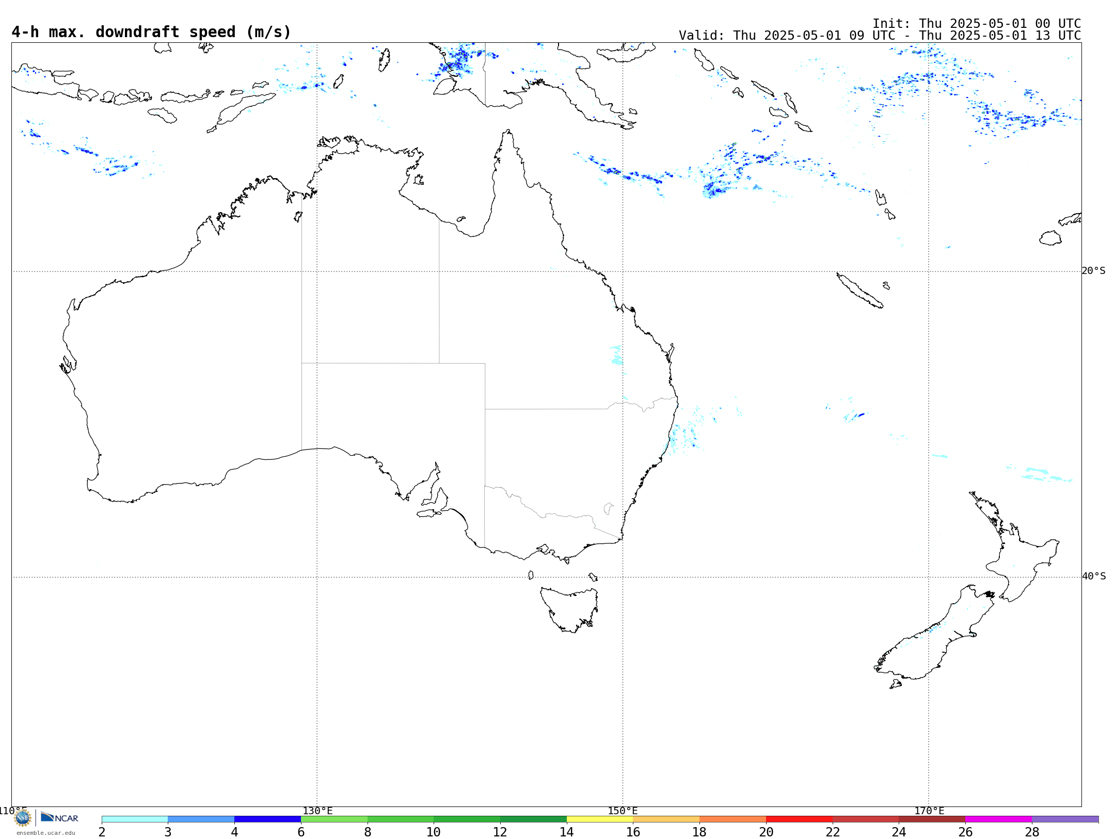Select the magenta 26–28 m/s colorbar swatch

pos(999,819)
